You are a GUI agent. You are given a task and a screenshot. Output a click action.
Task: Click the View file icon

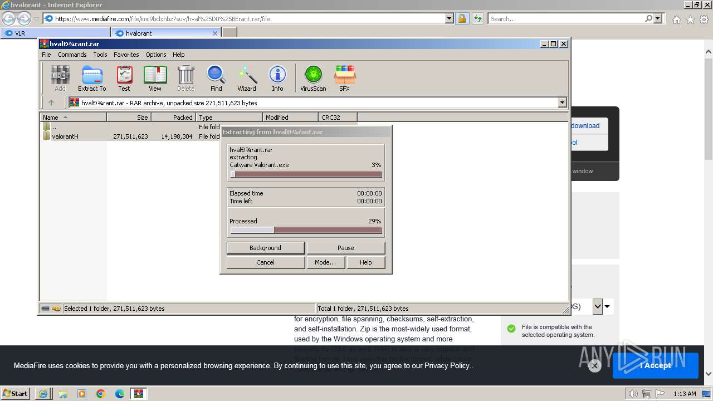155,78
